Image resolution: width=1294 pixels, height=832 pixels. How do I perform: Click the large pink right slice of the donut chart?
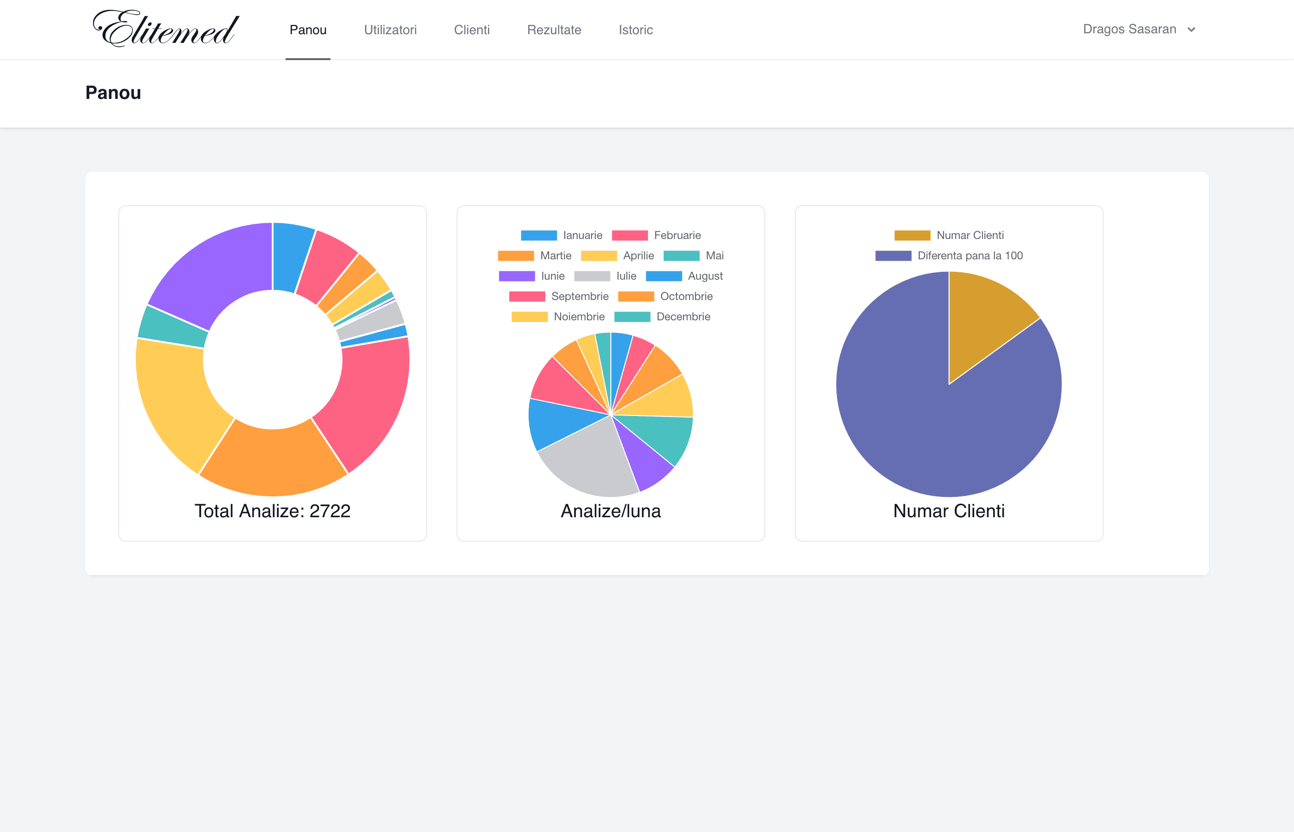(x=372, y=400)
